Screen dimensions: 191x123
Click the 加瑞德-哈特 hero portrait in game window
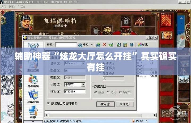pyautogui.click(x=26, y=23)
